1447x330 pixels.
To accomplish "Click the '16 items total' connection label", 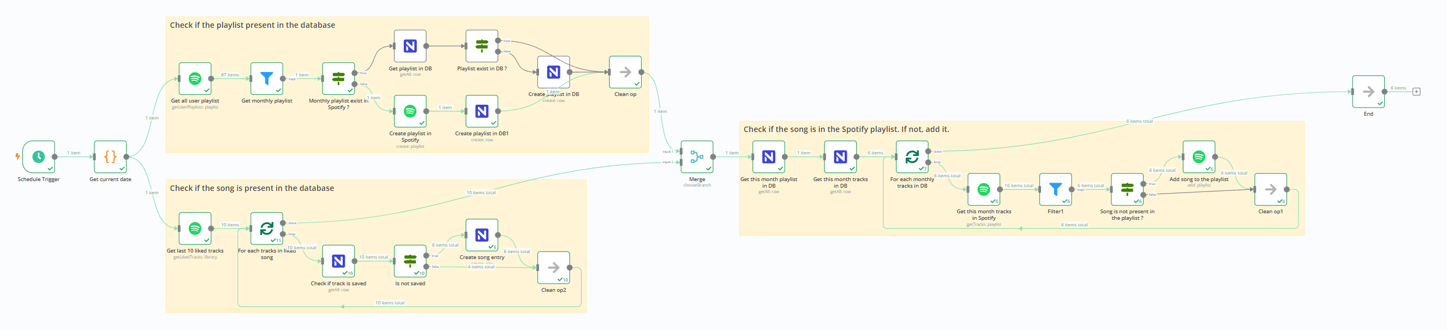I will click(x=1019, y=185).
